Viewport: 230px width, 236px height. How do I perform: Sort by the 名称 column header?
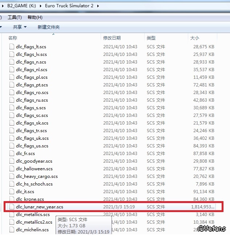click(13, 38)
